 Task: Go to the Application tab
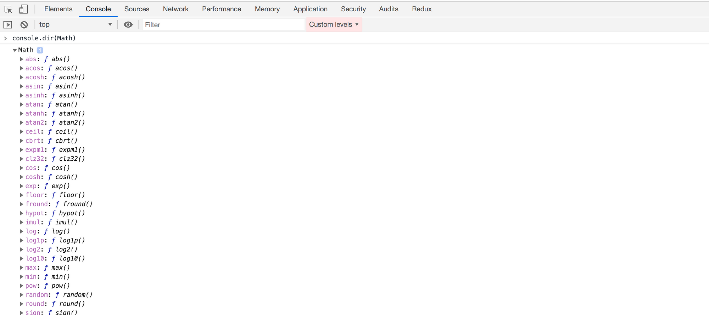tap(311, 9)
